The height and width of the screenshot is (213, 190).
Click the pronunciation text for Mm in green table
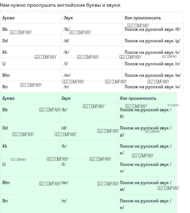click(146, 186)
